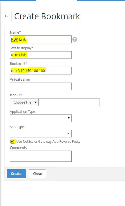Screen dimensions: 125x206
Task: Click the empty Virtual Server field
Action: pyautogui.click(x=41, y=86)
